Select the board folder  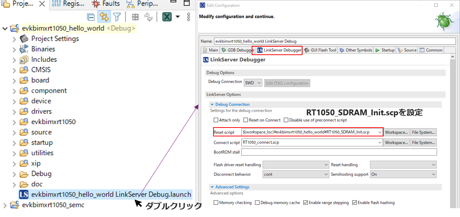40,80
